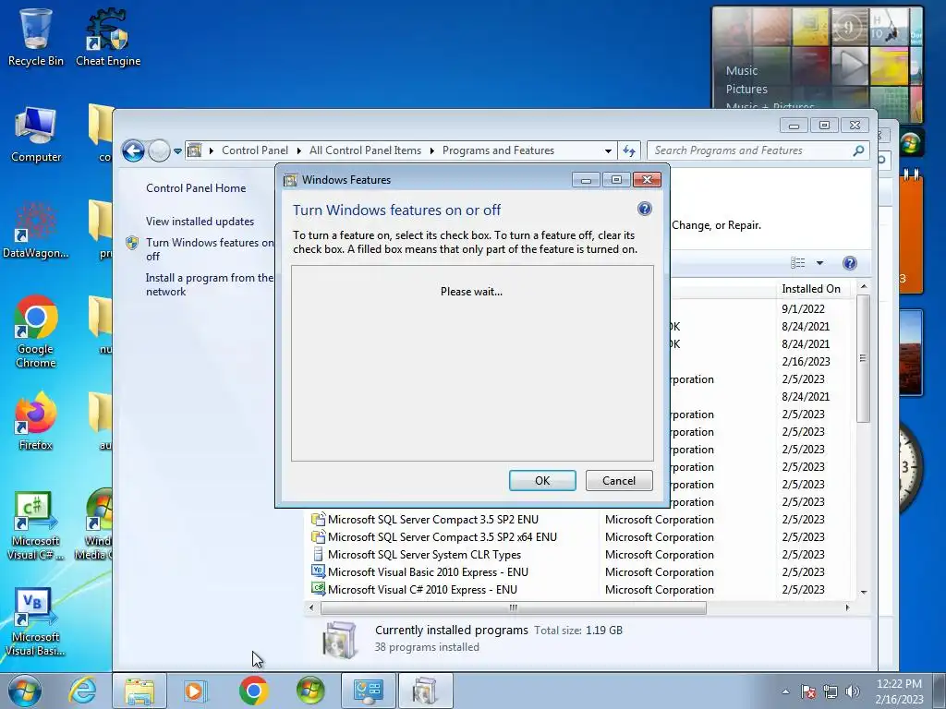Click OK in Windows Features dialog
946x709 pixels.
[x=542, y=480]
